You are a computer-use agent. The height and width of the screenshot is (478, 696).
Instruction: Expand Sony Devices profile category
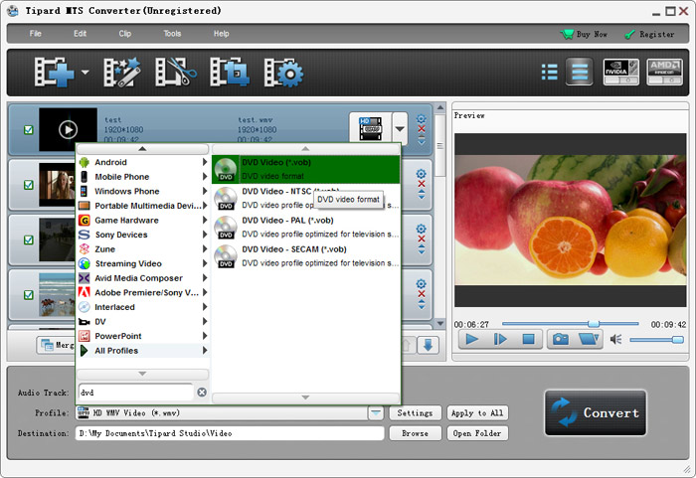click(142, 235)
